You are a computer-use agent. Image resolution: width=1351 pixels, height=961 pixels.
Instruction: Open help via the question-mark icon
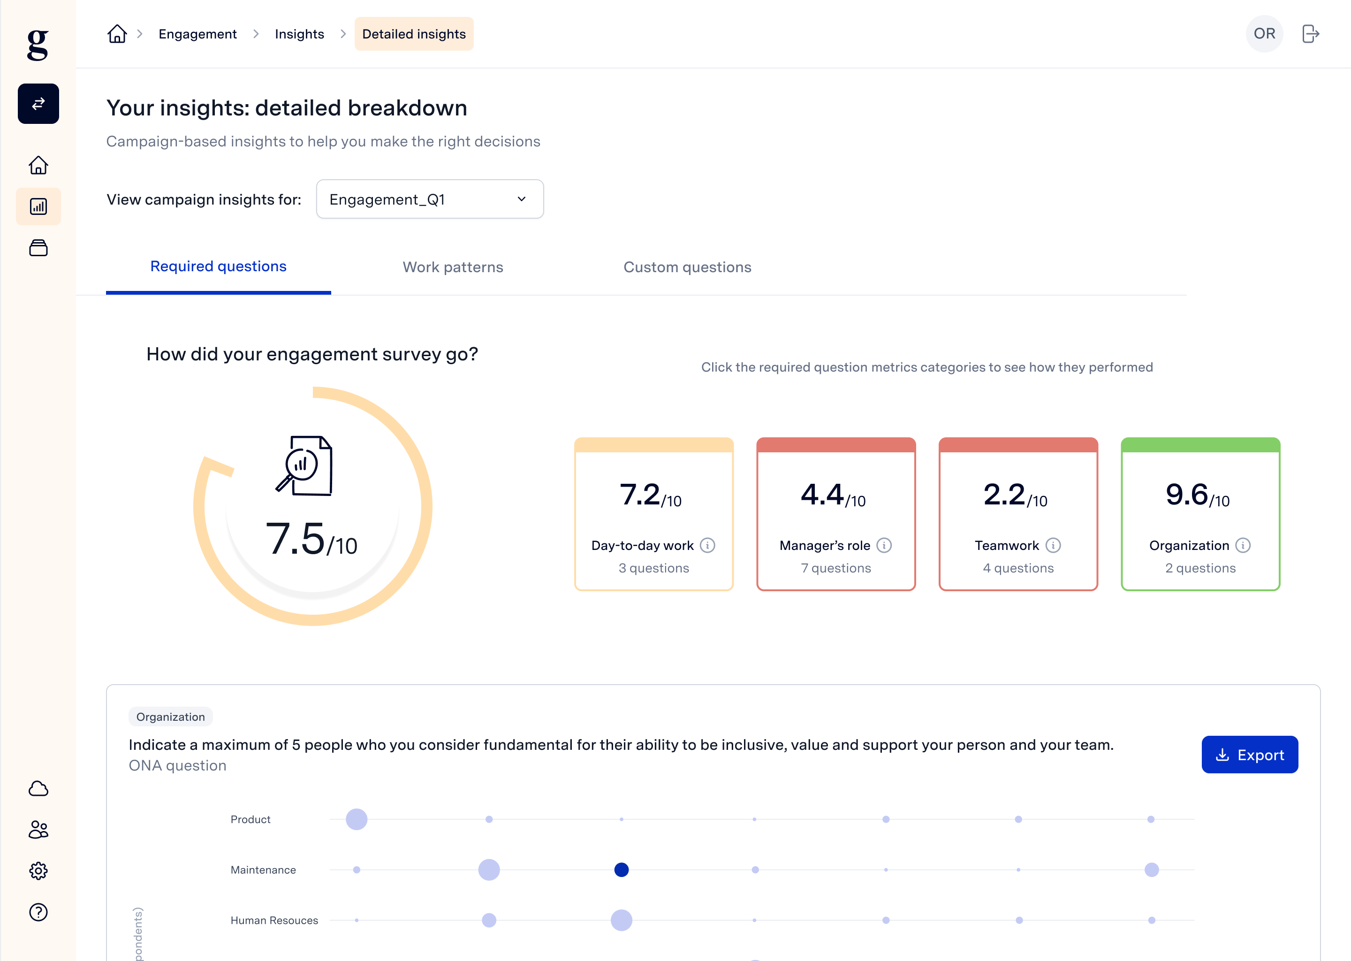click(38, 912)
